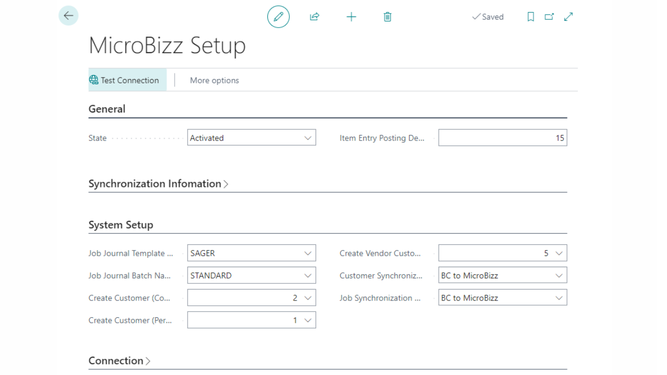The height and width of the screenshot is (375, 667).
Task: Open Job Journal Batch Name dropdown
Action: (x=251, y=276)
